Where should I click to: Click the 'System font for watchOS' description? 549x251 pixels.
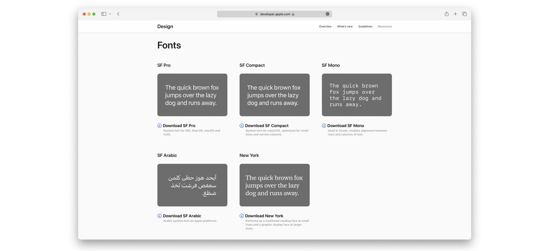(x=277, y=132)
